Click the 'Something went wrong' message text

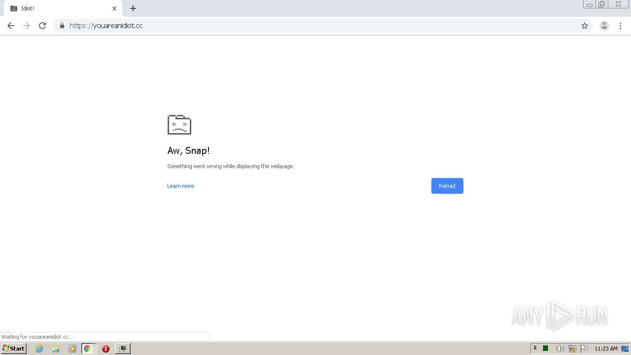(231, 166)
